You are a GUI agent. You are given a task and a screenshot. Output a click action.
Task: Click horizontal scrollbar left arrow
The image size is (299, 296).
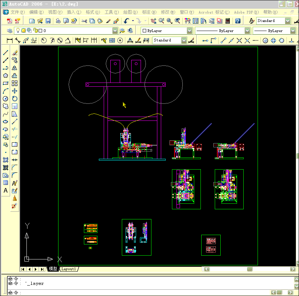pos(207,269)
